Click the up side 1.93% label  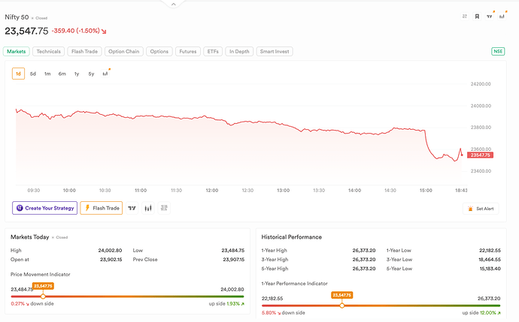point(226,303)
